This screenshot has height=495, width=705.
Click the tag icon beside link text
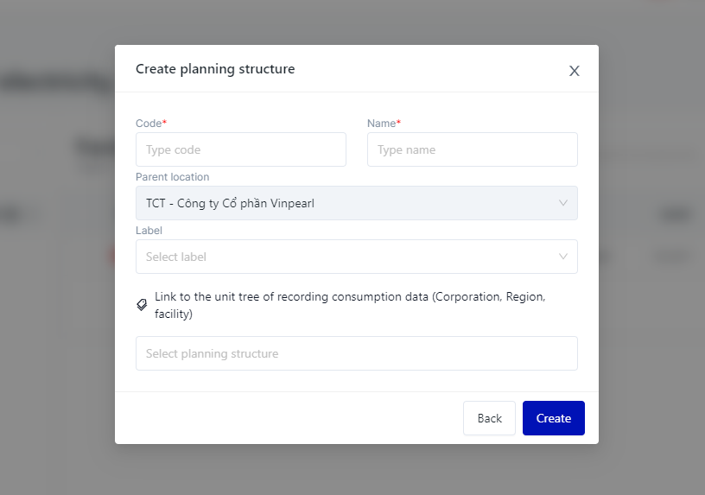pos(142,305)
